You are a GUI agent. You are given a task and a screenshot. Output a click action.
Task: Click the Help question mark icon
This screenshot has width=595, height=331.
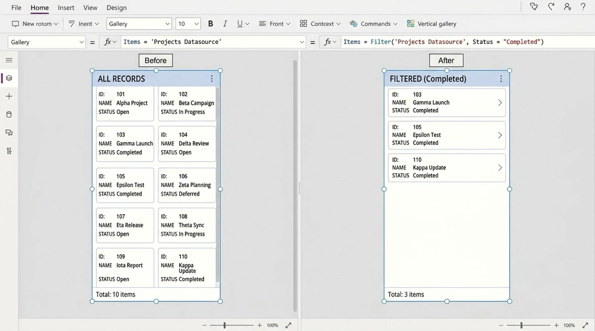[x=583, y=7]
